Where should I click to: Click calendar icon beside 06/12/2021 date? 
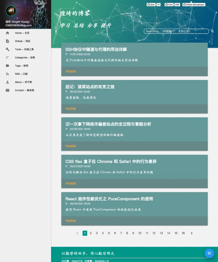coord(66,92)
